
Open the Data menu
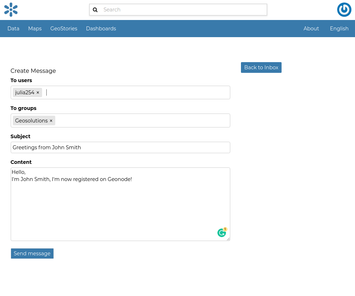point(13,29)
